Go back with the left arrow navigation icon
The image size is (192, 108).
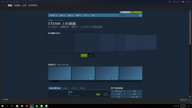coord(2,5)
